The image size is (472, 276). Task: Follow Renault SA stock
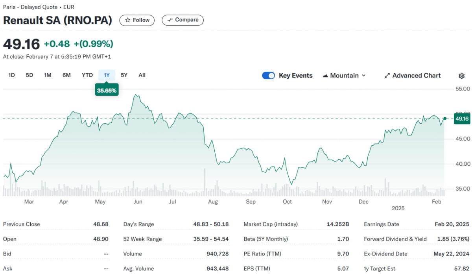coord(137,20)
